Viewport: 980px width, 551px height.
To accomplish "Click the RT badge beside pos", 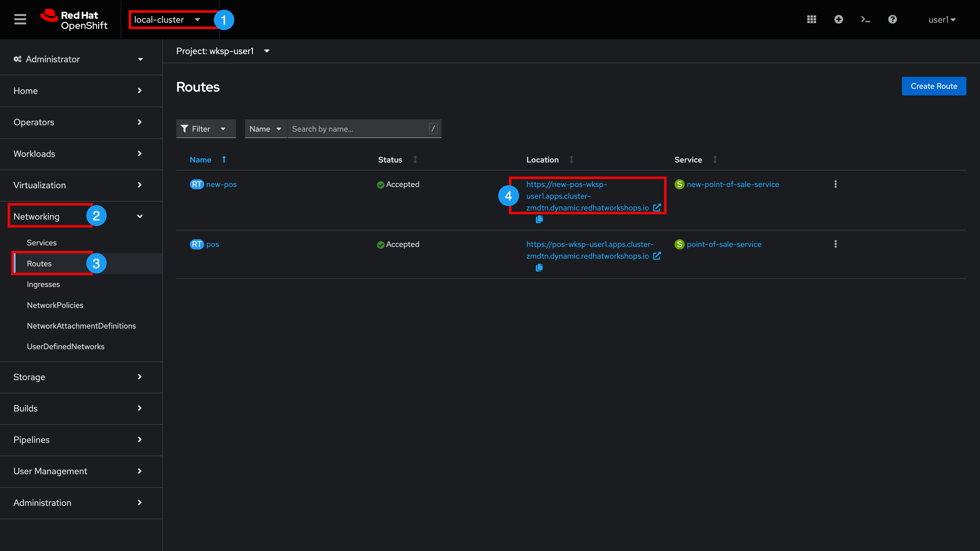I will click(197, 244).
